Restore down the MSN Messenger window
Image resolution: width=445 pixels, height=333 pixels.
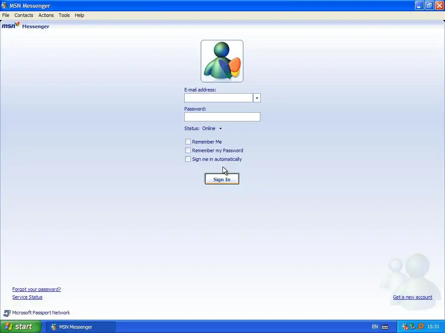(429, 5)
